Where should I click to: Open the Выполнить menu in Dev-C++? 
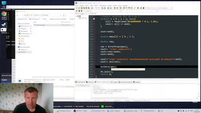click(103, 6)
